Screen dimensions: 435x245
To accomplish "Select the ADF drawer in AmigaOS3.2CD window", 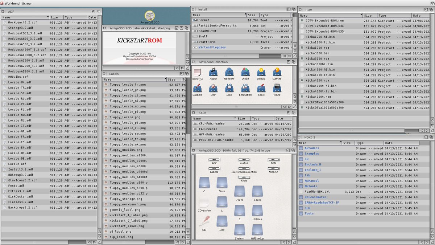I will pyautogui.click(x=214, y=160).
